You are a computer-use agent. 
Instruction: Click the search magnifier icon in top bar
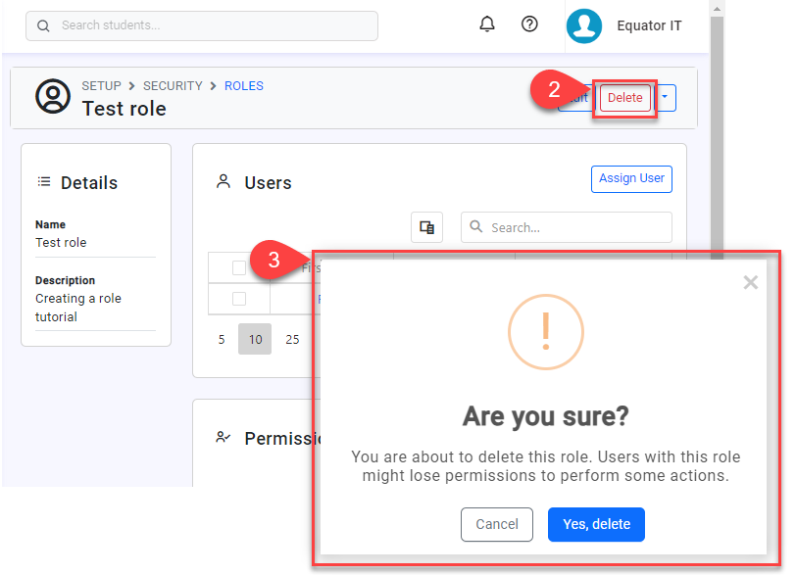(43, 26)
